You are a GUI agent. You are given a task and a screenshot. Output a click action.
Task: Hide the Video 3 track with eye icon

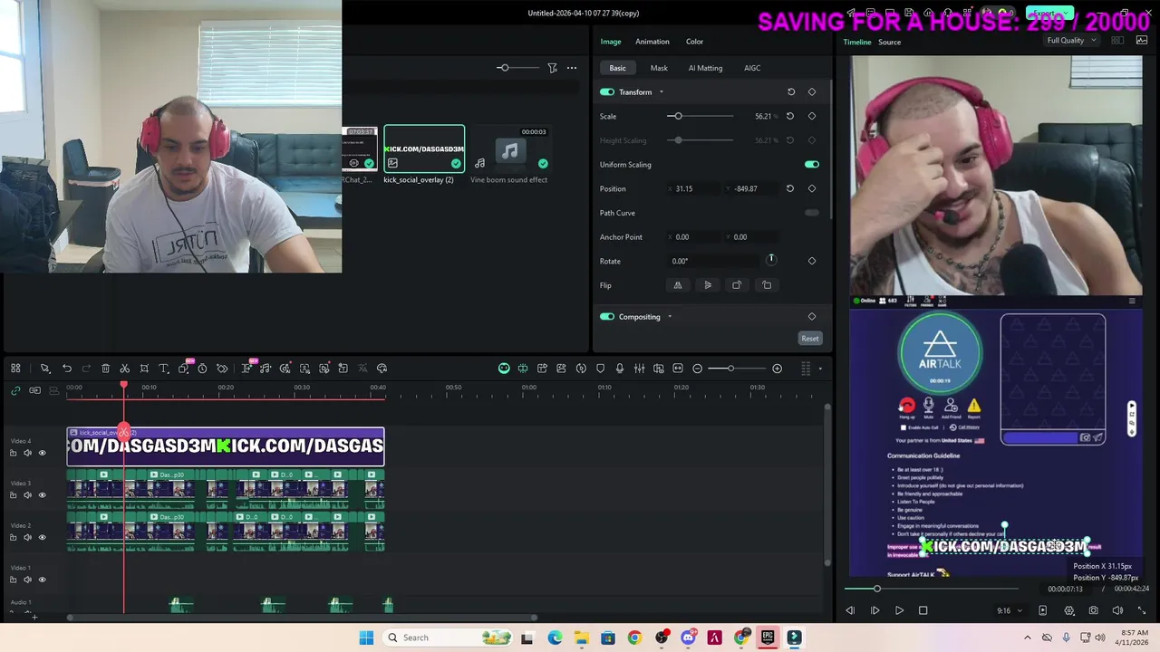(x=42, y=495)
